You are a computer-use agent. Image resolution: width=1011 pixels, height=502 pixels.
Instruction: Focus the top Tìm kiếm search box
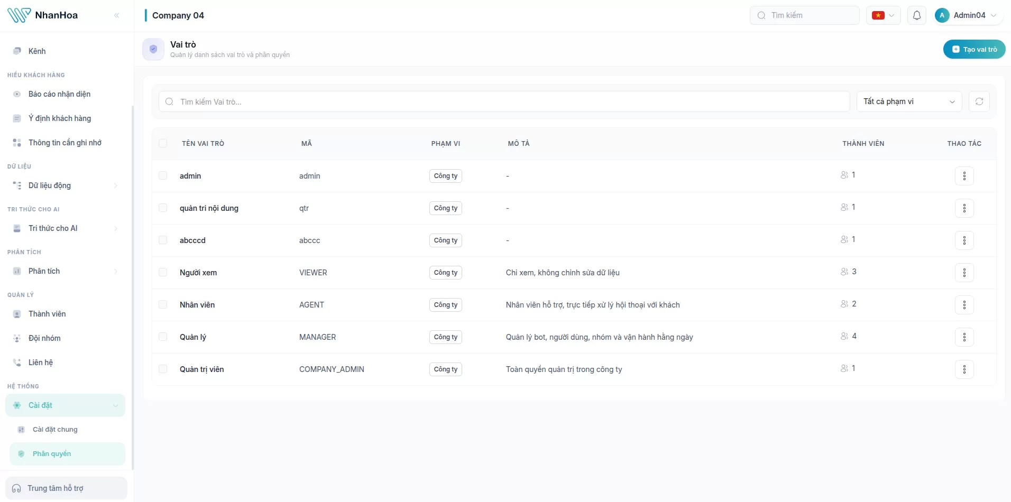pos(804,15)
